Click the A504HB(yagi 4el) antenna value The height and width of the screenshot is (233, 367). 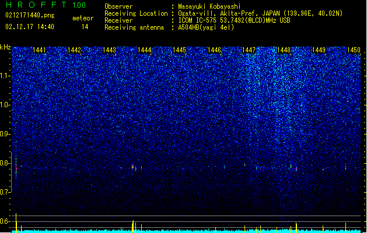(206, 27)
